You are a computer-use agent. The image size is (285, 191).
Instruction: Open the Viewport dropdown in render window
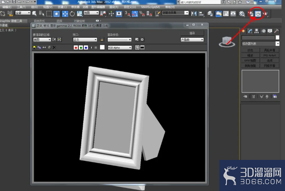[85, 39]
